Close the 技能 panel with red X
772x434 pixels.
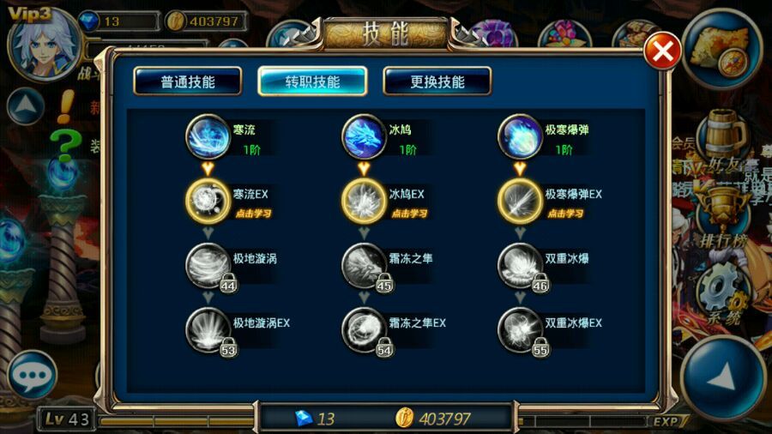(662, 51)
